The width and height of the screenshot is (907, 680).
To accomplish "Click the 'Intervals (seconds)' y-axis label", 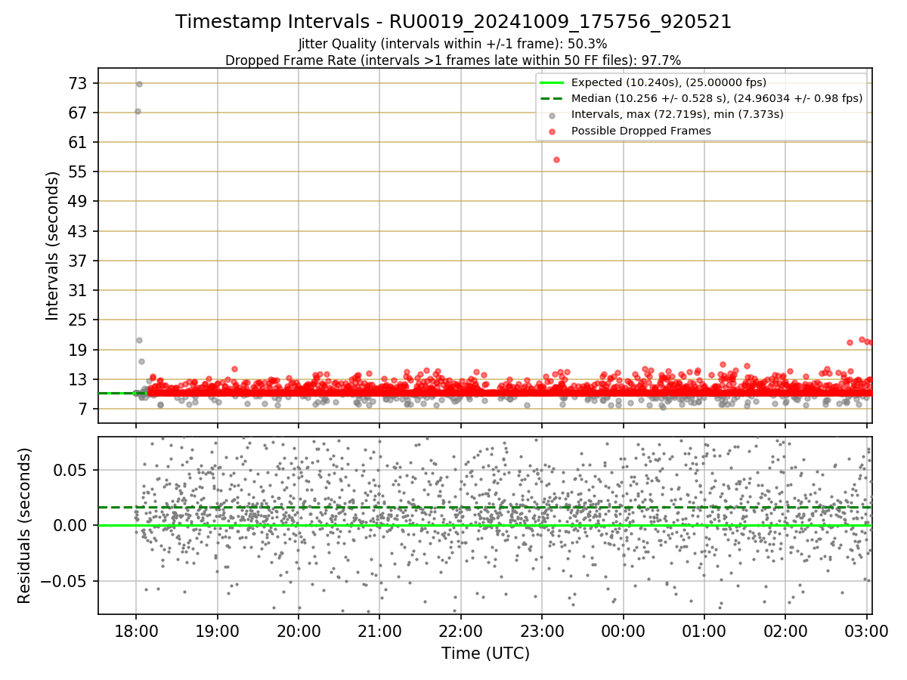I will [x=52, y=246].
